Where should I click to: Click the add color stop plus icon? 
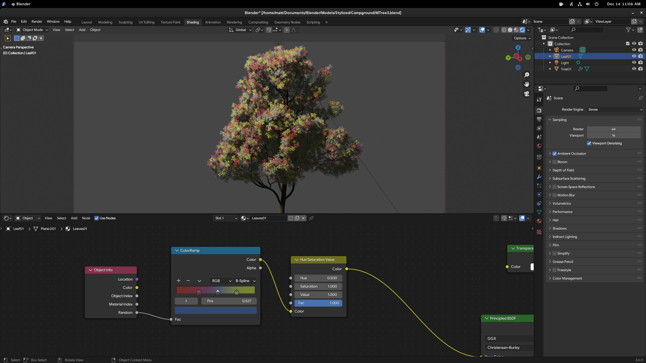179,281
